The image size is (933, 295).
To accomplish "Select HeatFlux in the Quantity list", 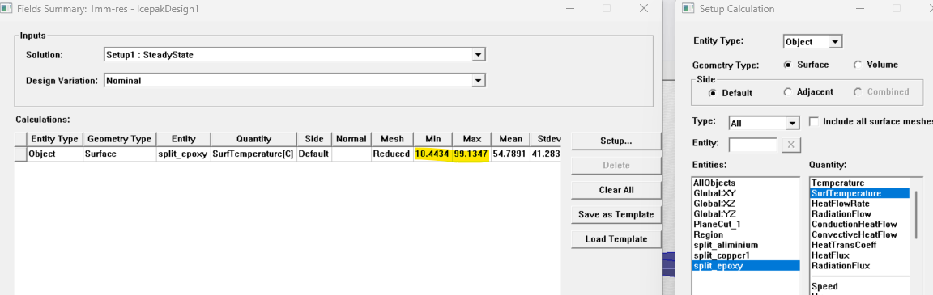I will [x=831, y=255].
